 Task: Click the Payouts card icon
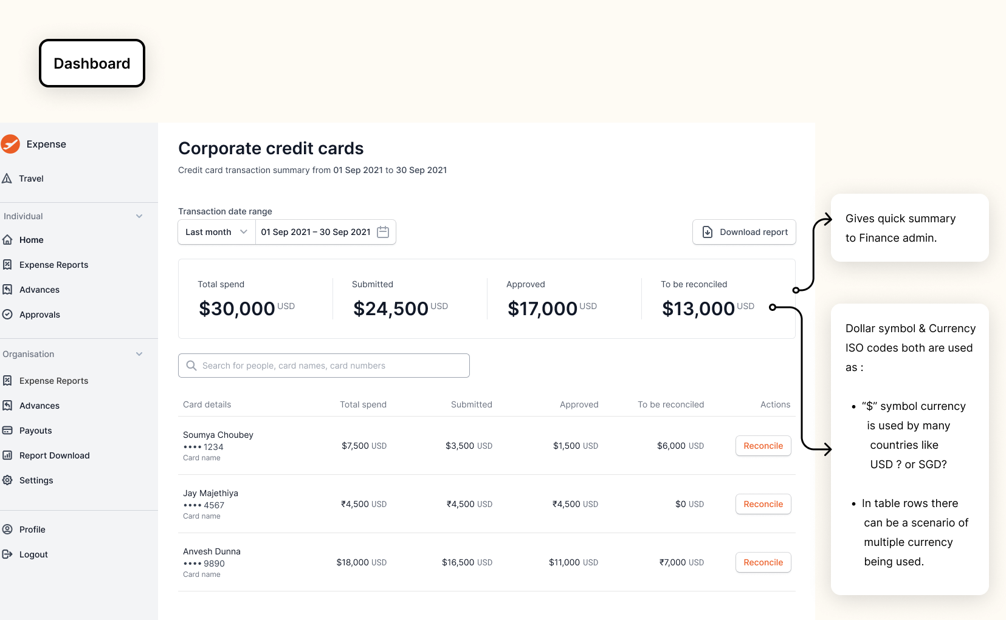coord(7,431)
